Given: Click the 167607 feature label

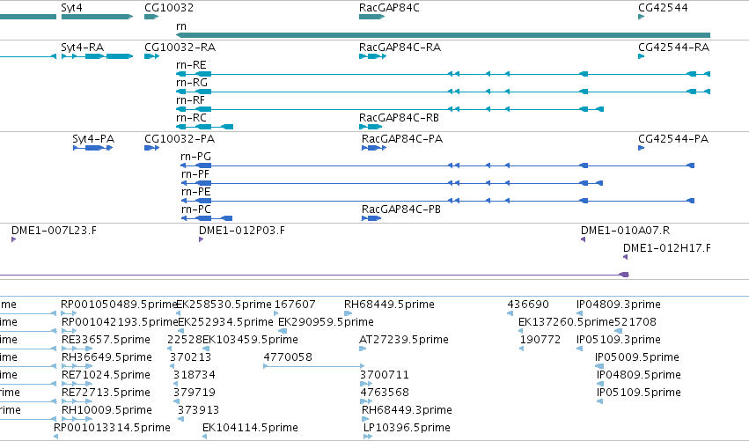Looking at the screenshot, I should click(x=295, y=305).
